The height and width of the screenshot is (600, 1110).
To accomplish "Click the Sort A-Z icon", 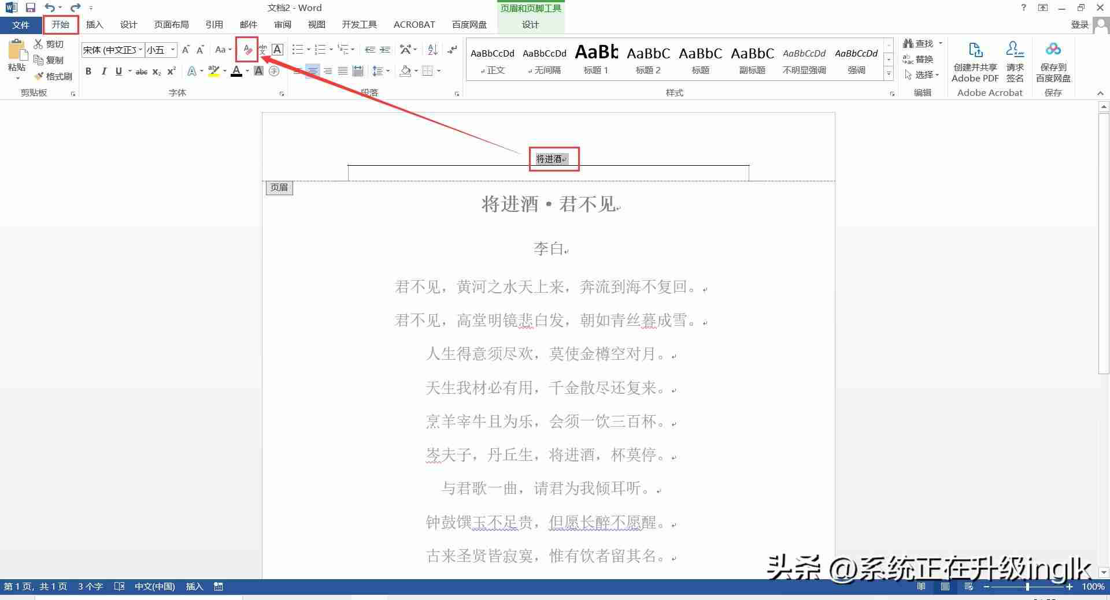I will tap(432, 50).
